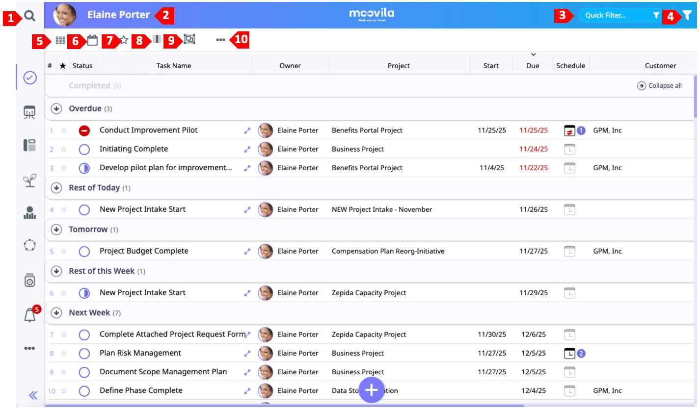Viewport: 699px width, 412px height.
Task: Click the horizontal scrollbar at the bottom
Action: (285, 406)
